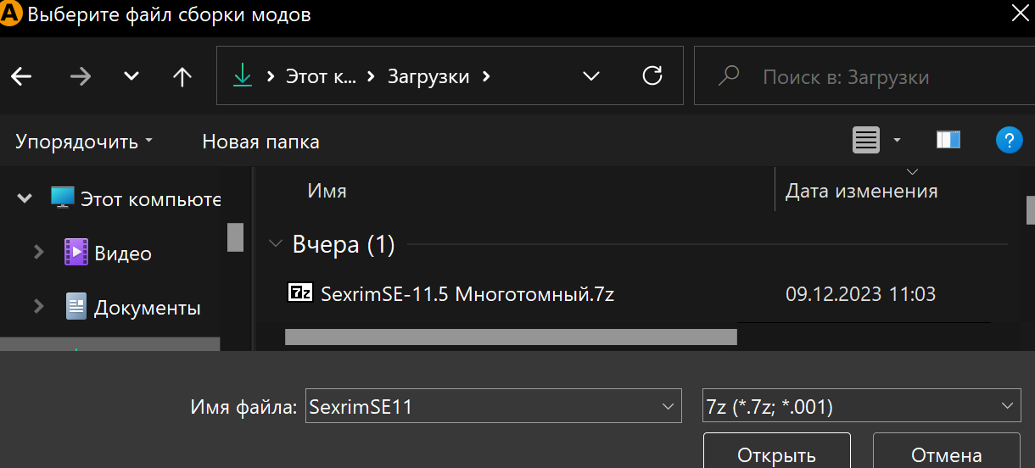Open the file type filter 7z dropdown
The image size is (1035, 468).
1008,407
